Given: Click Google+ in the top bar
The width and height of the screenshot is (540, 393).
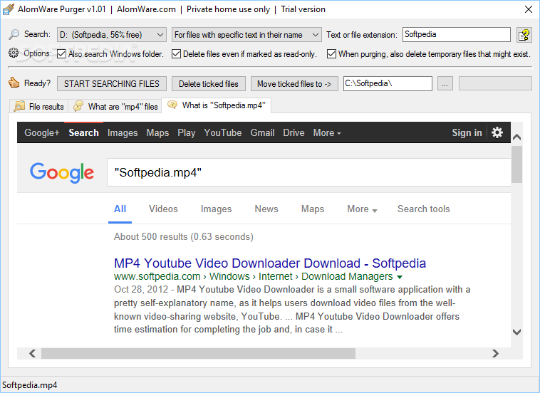Looking at the screenshot, I should tap(42, 133).
